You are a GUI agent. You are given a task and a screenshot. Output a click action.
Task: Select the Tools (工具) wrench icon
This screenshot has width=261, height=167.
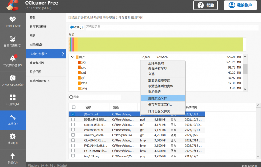tap(13, 117)
